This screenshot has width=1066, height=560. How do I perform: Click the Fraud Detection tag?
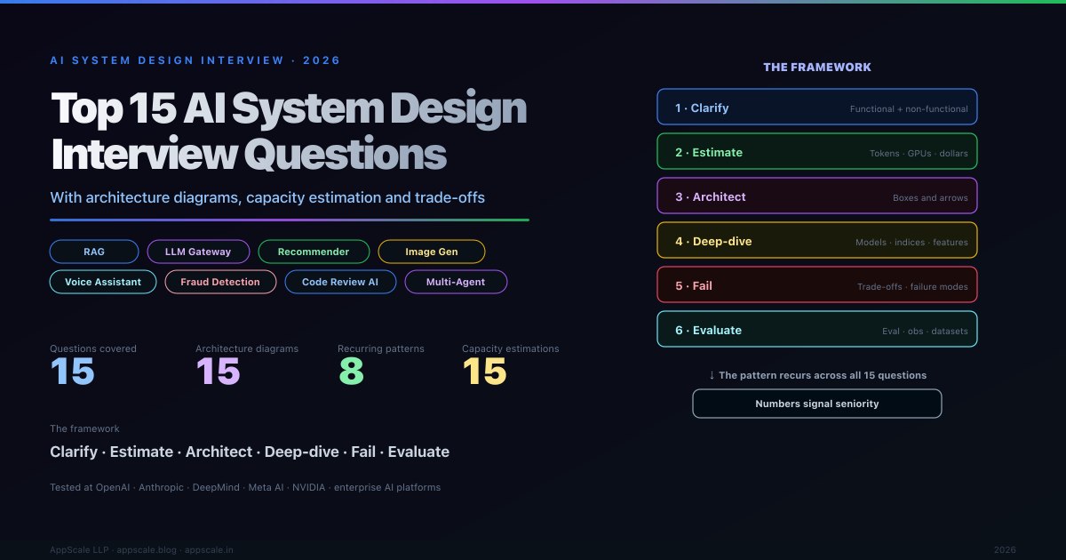coord(220,282)
